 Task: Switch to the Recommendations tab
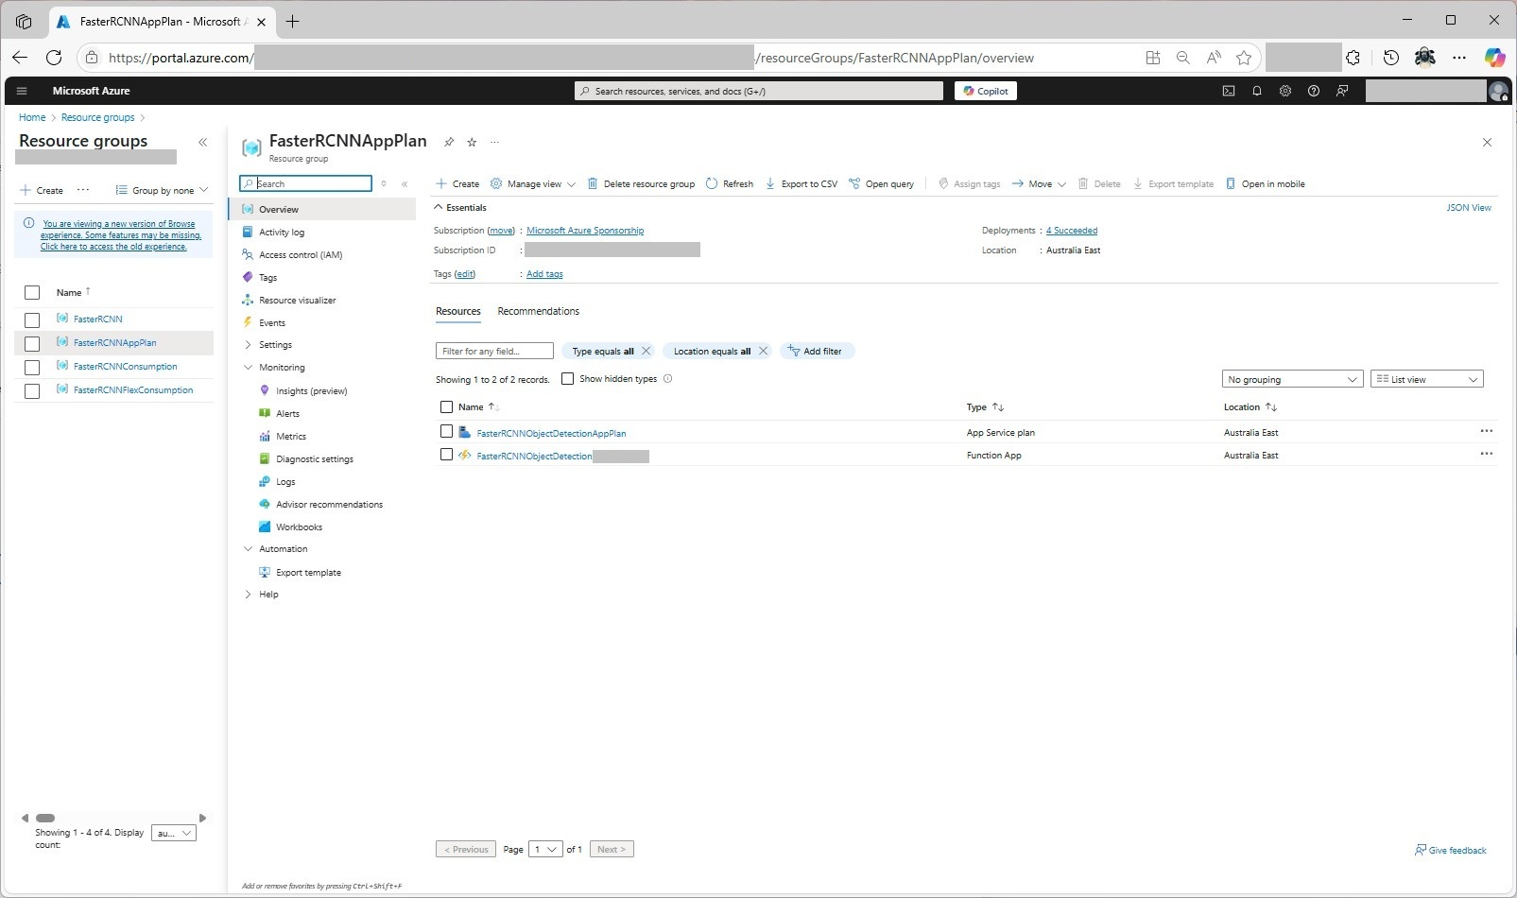(x=538, y=311)
